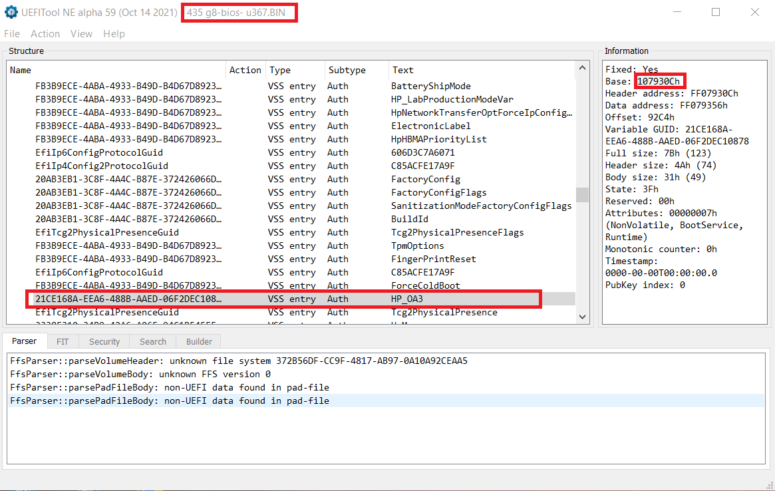Viewport: 775px width, 491px height.
Task: Close the UEFITool window
Action: point(755,12)
